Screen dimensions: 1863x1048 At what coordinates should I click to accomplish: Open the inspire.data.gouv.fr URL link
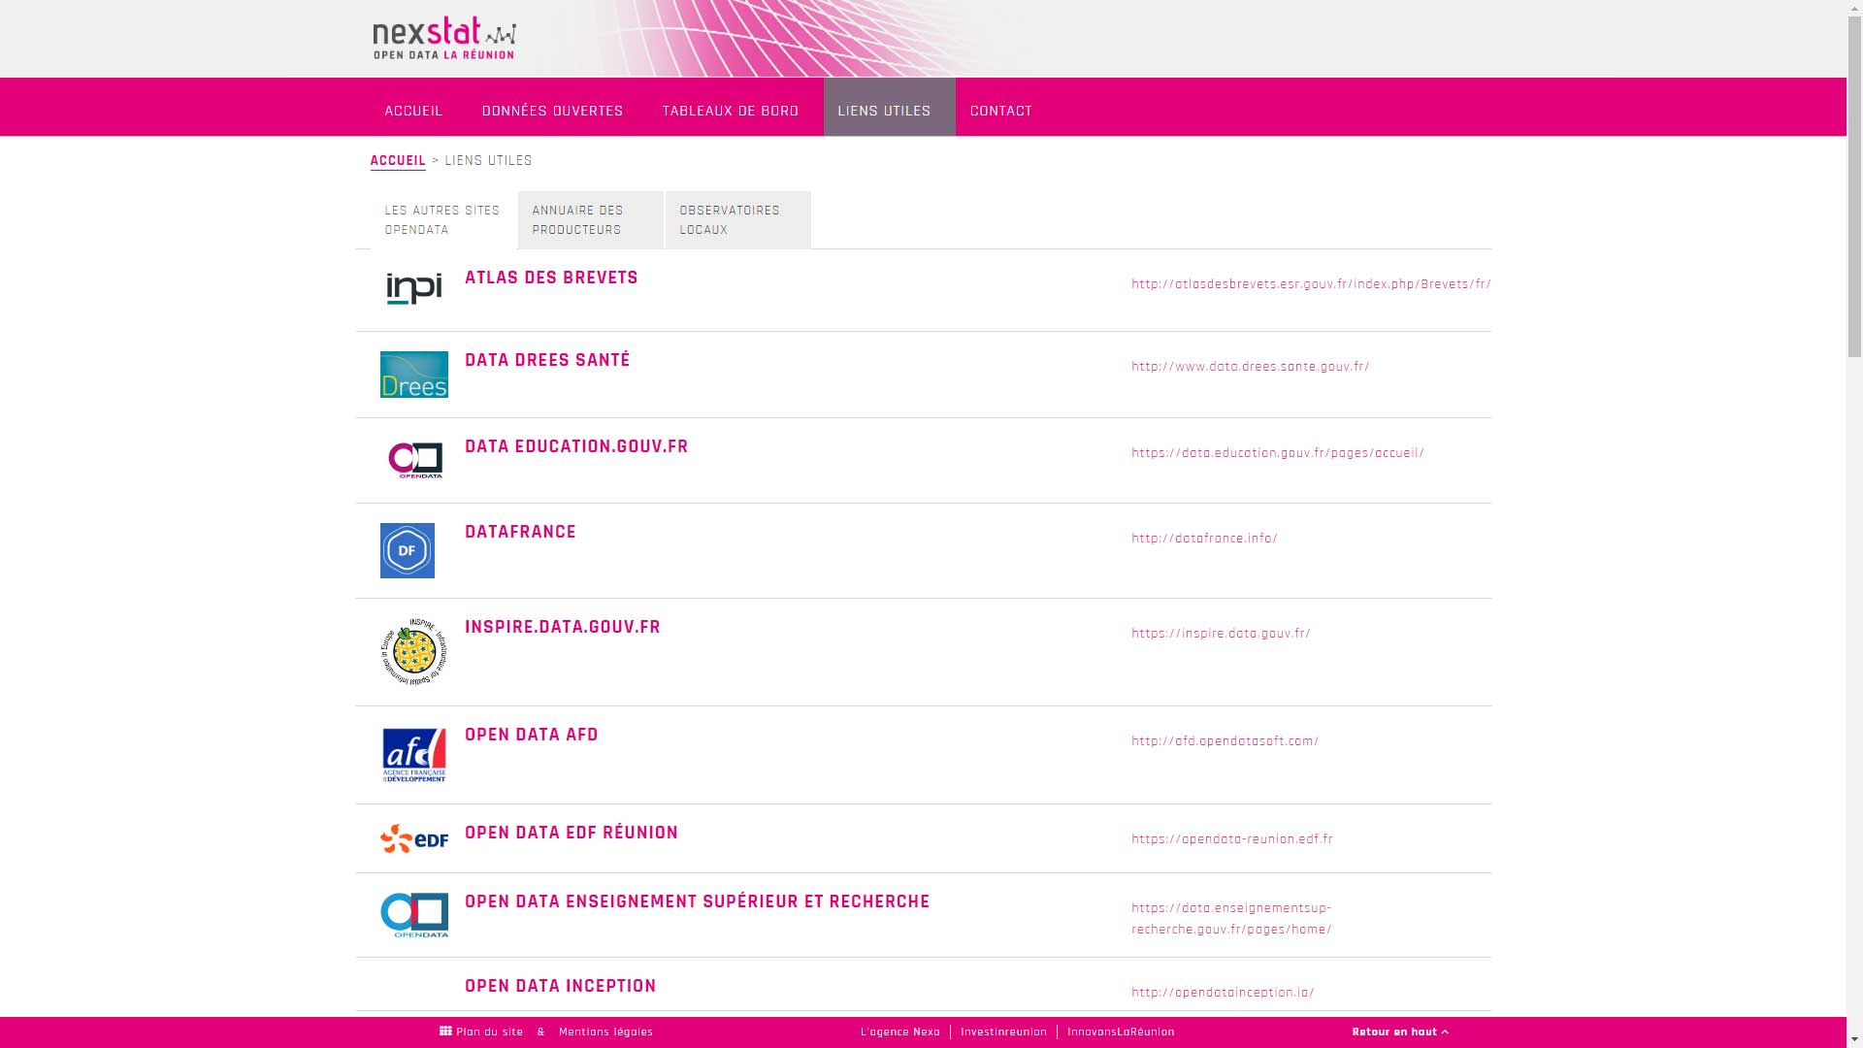pyautogui.click(x=1221, y=634)
